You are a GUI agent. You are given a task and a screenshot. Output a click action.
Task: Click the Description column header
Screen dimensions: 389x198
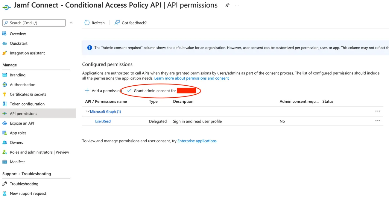pyautogui.click(x=183, y=101)
